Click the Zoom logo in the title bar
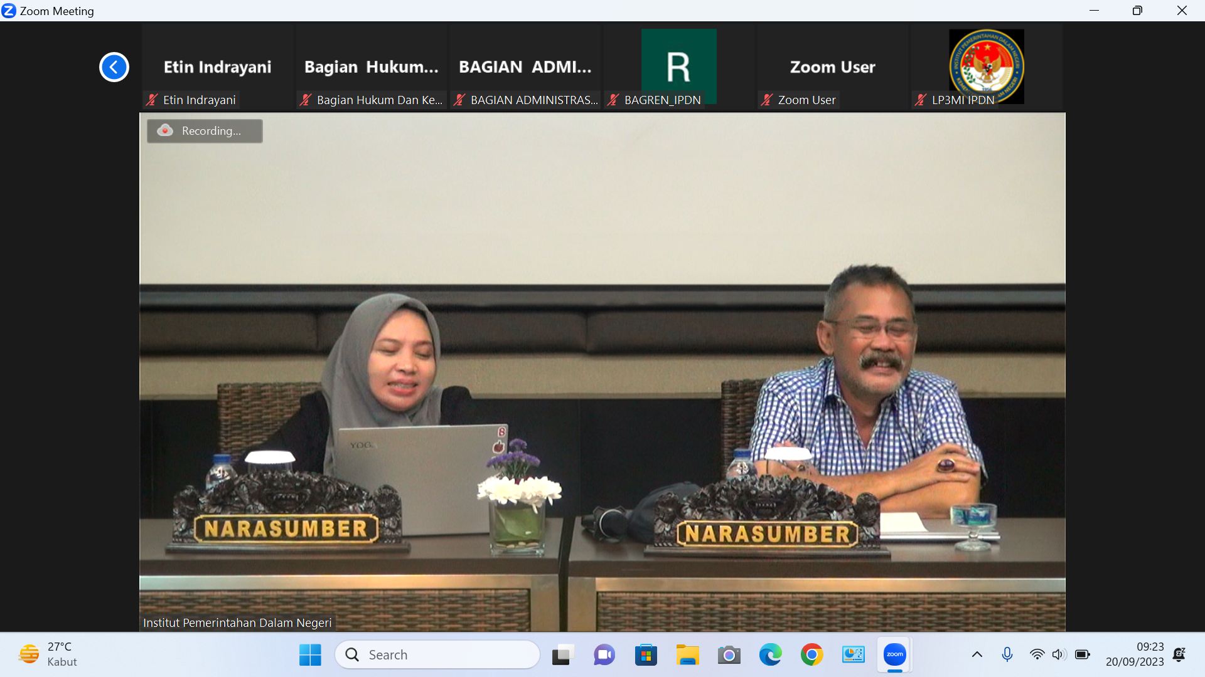 click(x=9, y=11)
